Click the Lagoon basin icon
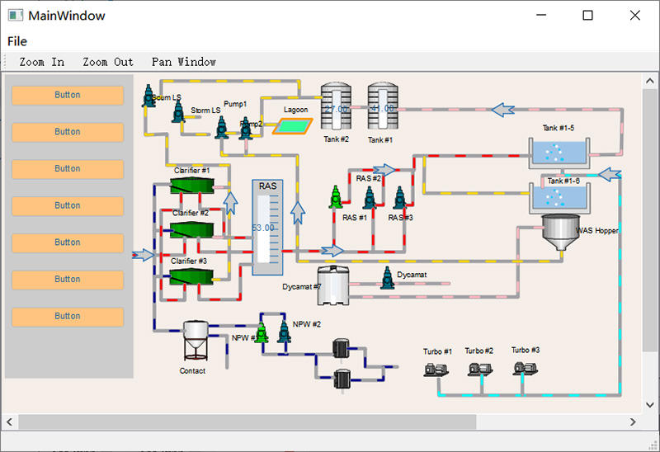Viewport: 660px width, 452px height. point(294,125)
